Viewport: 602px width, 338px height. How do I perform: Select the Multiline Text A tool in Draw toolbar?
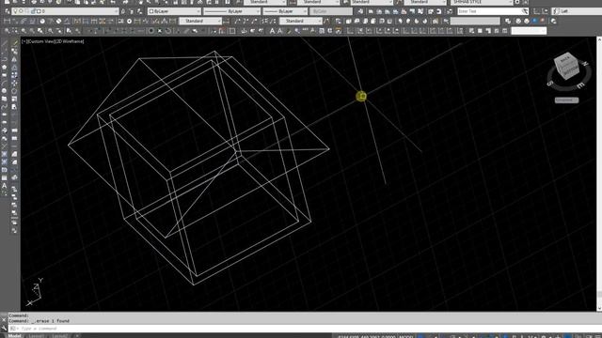click(4, 186)
